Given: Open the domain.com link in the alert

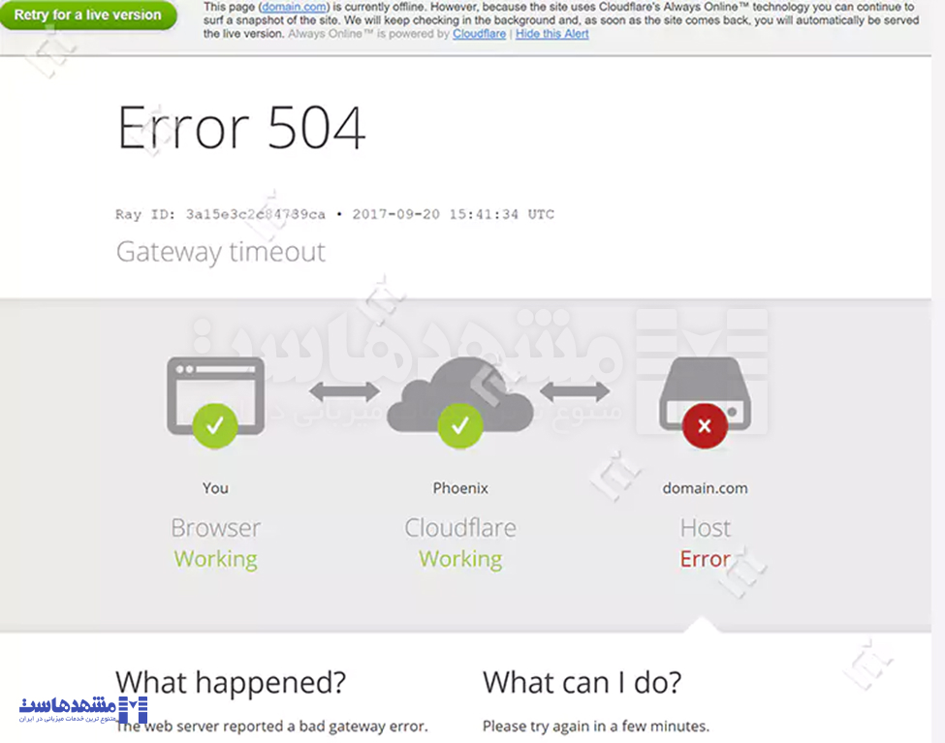Looking at the screenshot, I should (x=294, y=7).
